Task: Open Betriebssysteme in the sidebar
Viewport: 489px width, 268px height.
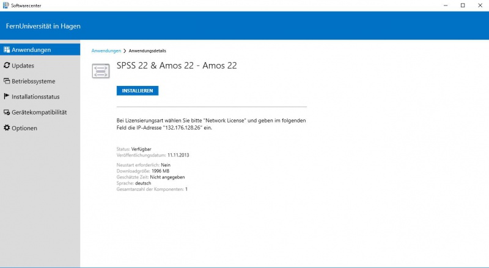Action: 40,81
